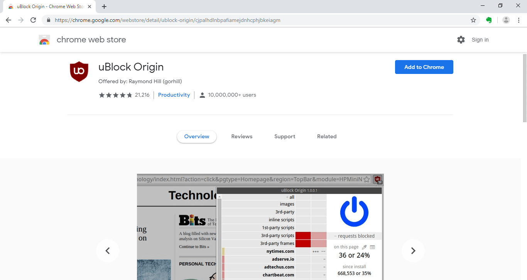Close the uBlock Origin tab
Screen dimensions: 527x280
coord(90,7)
